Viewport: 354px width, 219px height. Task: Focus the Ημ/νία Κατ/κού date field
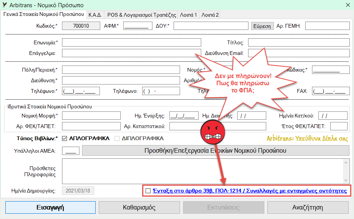333,116
